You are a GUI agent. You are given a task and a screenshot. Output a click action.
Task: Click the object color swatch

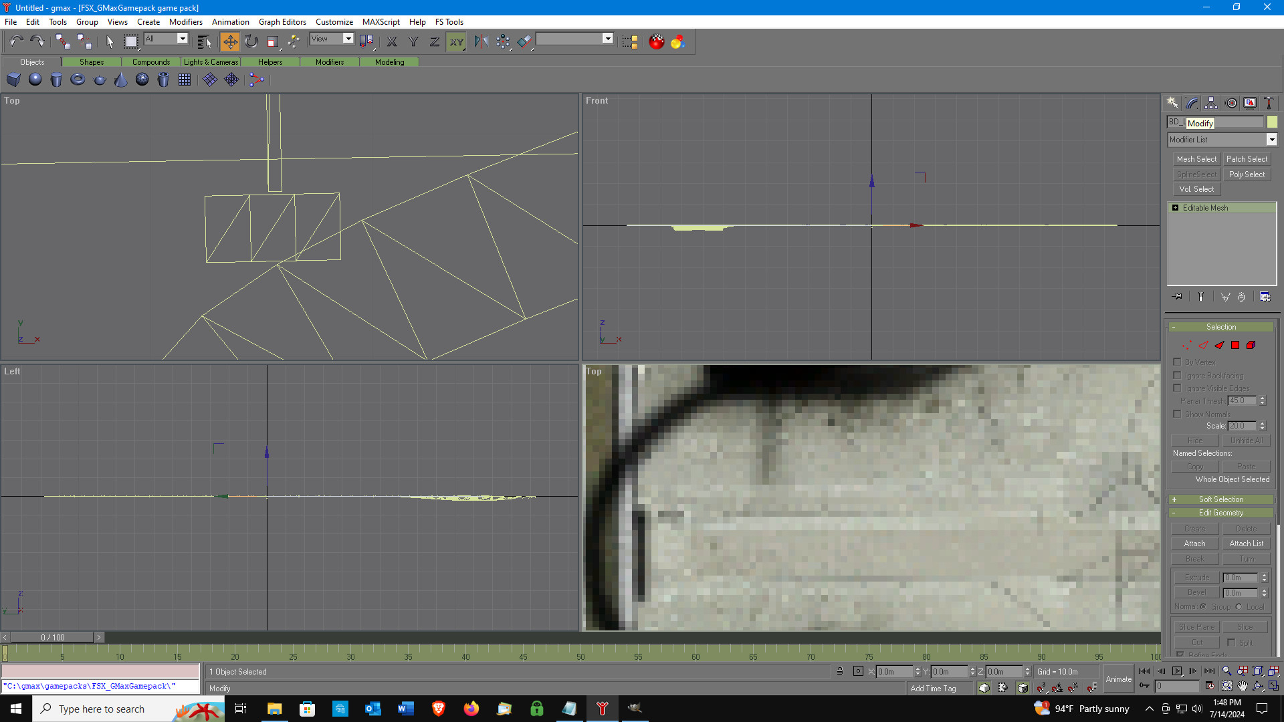(1272, 122)
